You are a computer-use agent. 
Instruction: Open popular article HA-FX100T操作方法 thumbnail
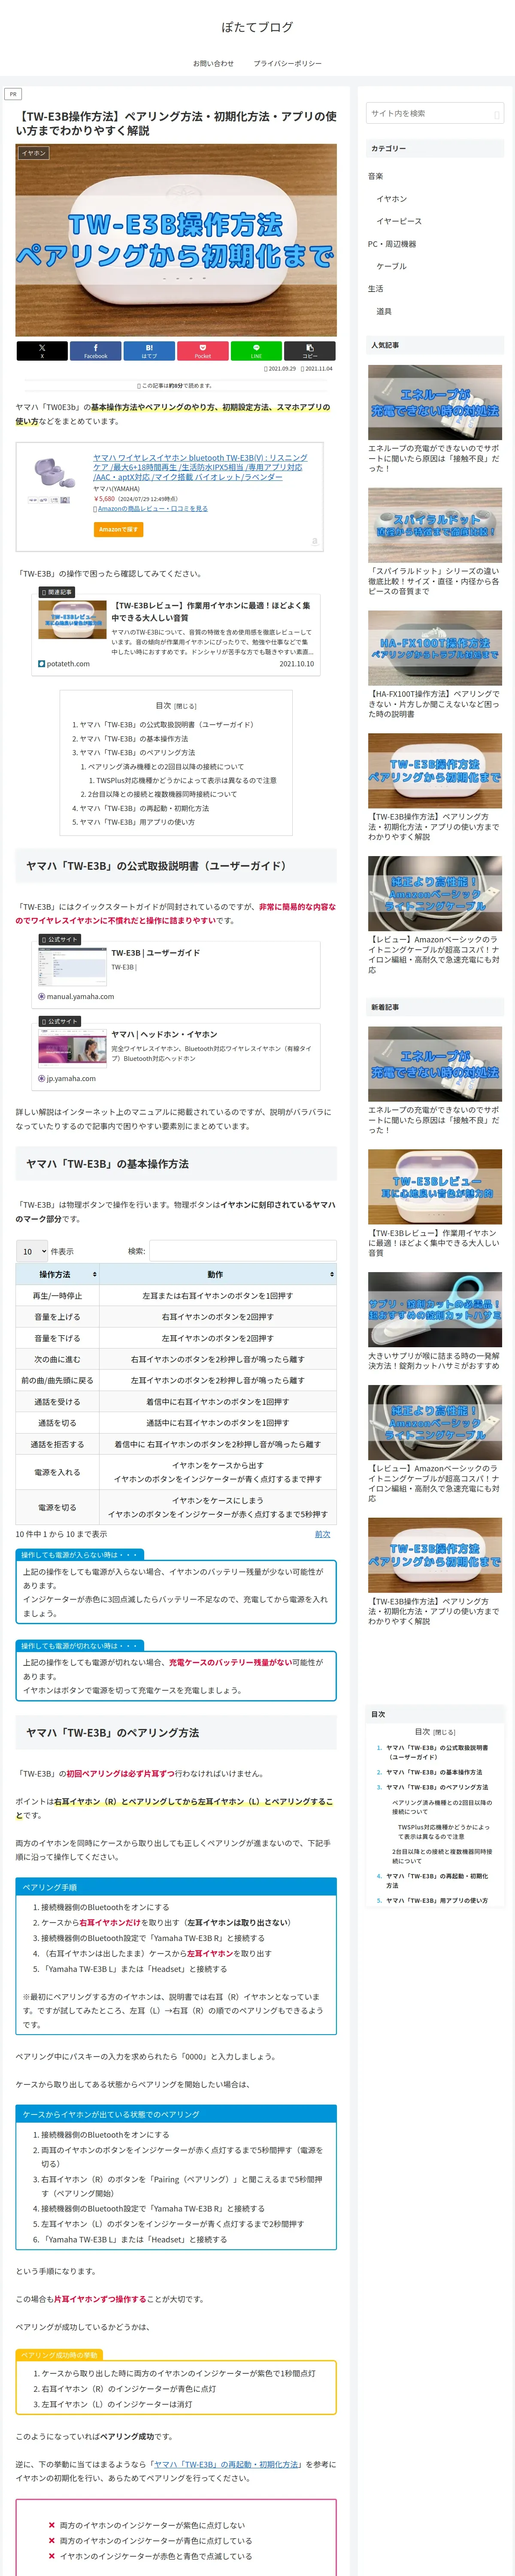(x=435, y=648)
